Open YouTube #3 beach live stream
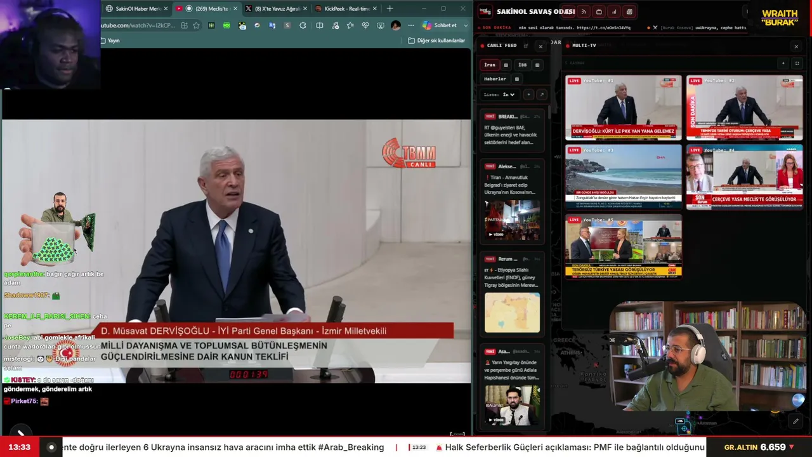812x457 pixels. point(624,177)
